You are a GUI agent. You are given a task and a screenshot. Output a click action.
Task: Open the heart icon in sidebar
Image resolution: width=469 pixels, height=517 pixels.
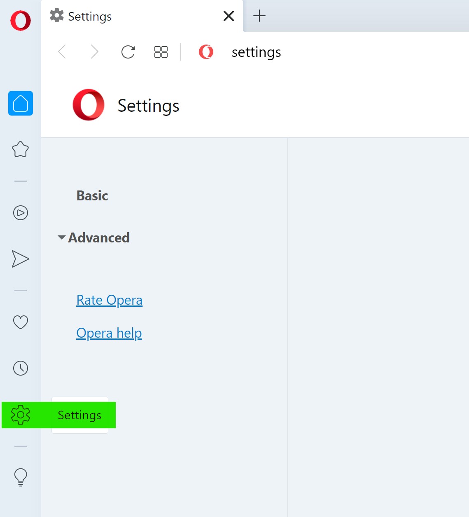pyautogui.click(x=21, y=322)
